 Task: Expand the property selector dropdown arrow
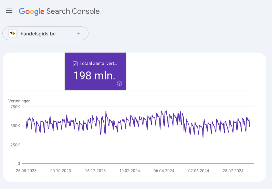pos(79,34)
